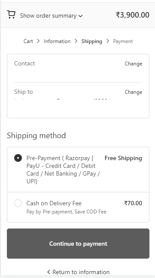Expand the order summary chevron arrow
This screenshot has width=155, height=278.
[x=81, y=16]
